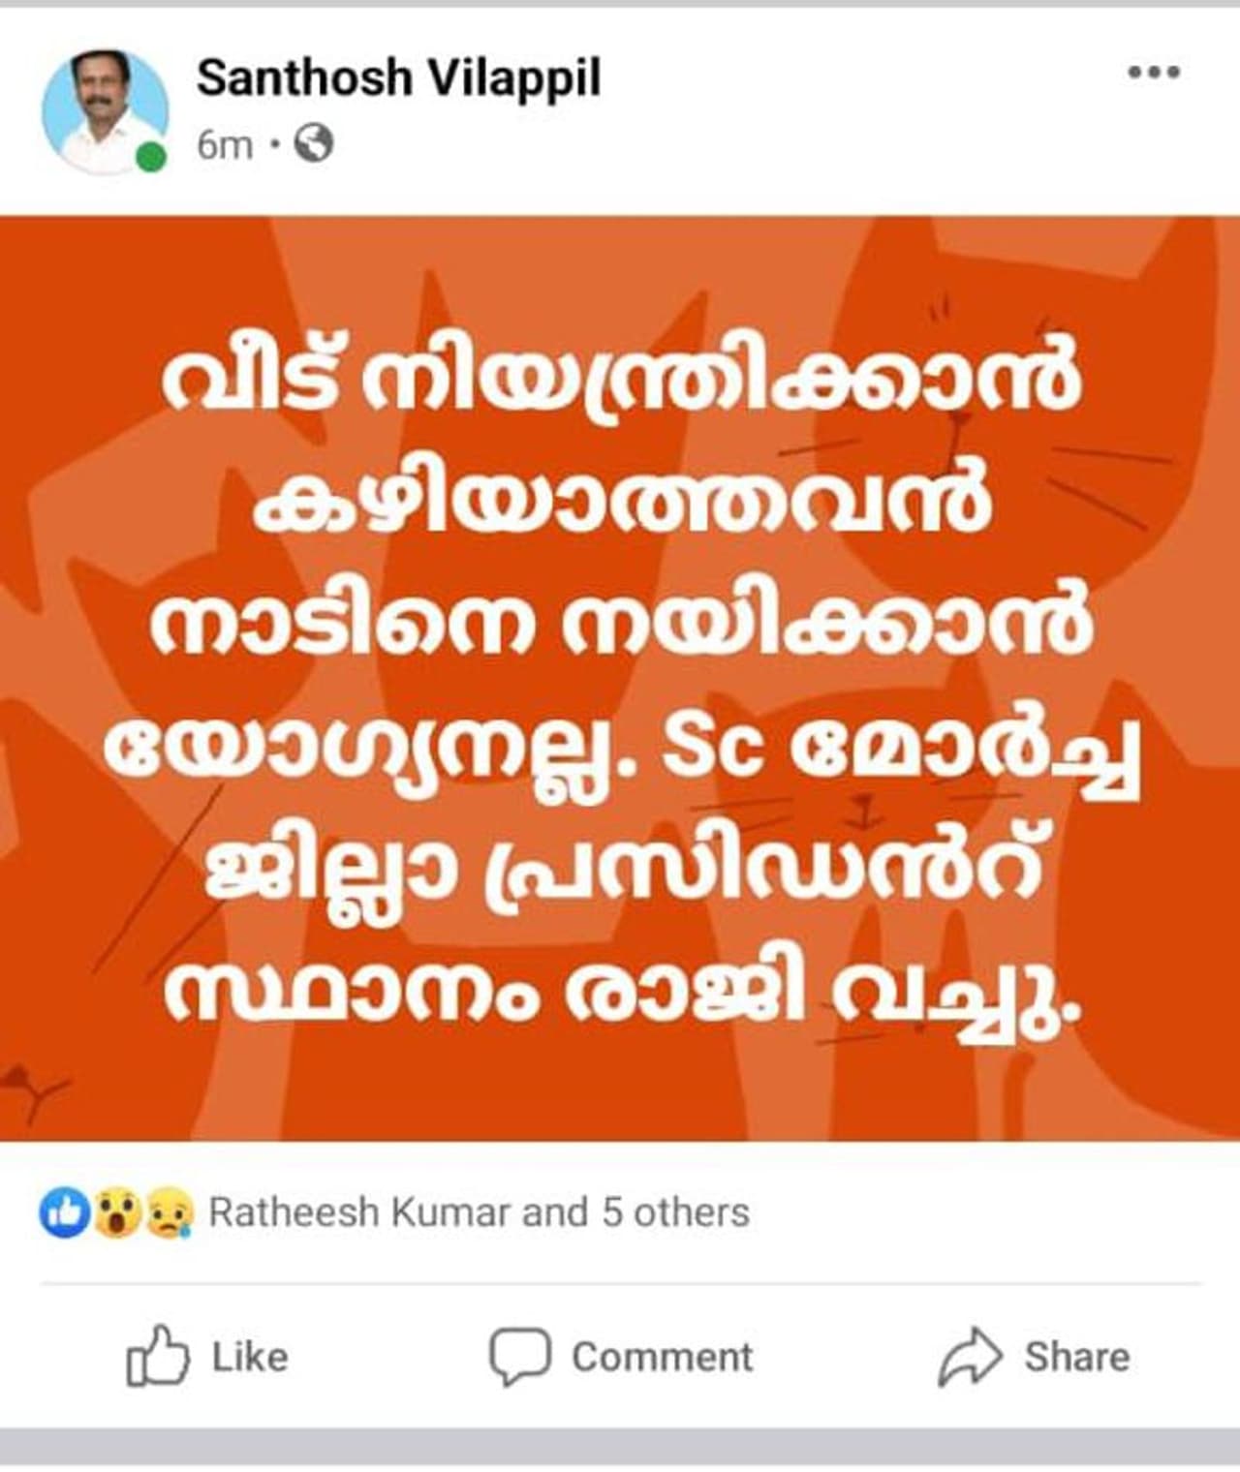The image size is (1240, 1472).
Task: Click the Comment button label
Action: click(662, 1357)
